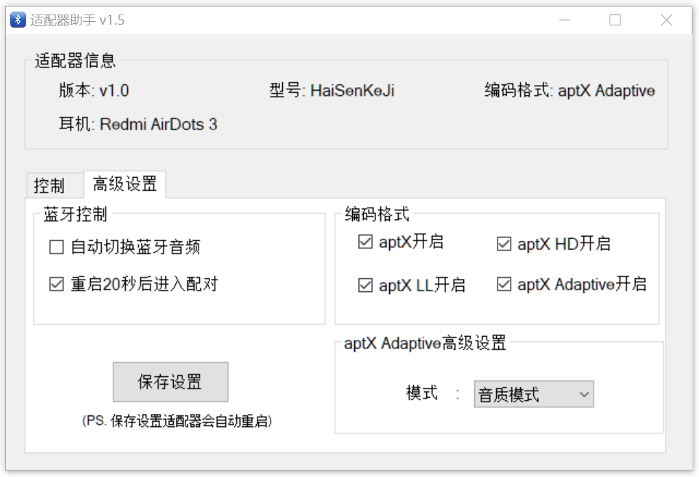This screenshot has height=477, width=699.
Task: Click the 版本: v1.0 label
Action: click(x=94, y=91)
